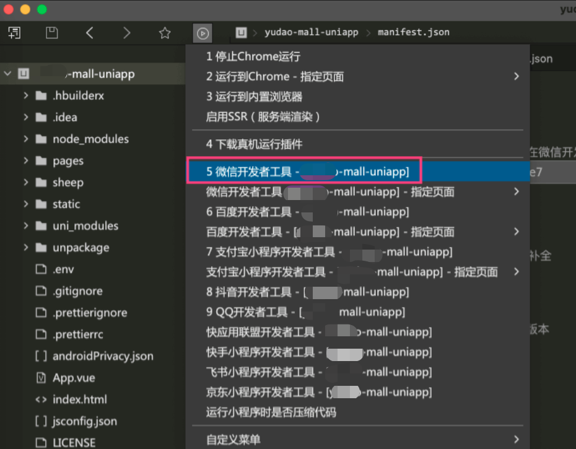
Task: Go back with the left arrow icon
Action: [x=90, y=33]
